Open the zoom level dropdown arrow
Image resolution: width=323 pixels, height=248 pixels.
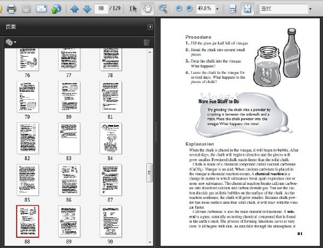(x=217, y=9)
